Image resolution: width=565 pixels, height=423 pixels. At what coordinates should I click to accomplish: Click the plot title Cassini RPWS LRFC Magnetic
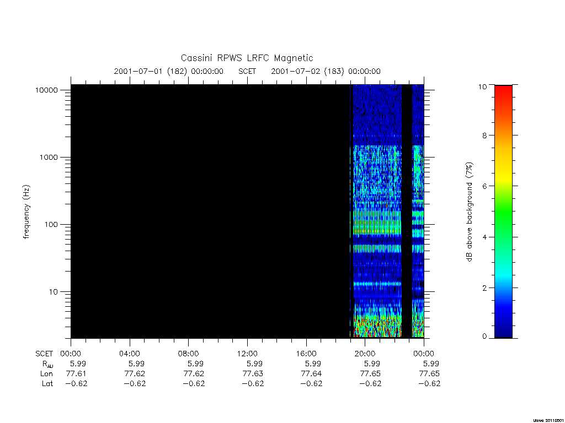247,58
